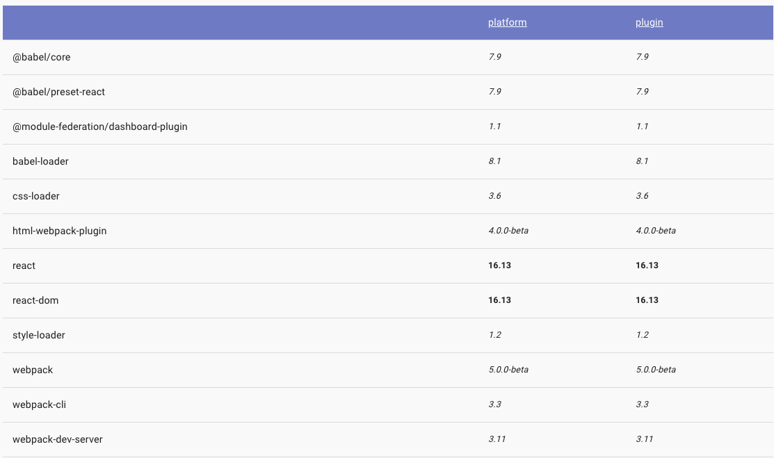The image size is (774, 458).
Task: Click platform version 16.13 for react
Action: [x=499, y=265]
